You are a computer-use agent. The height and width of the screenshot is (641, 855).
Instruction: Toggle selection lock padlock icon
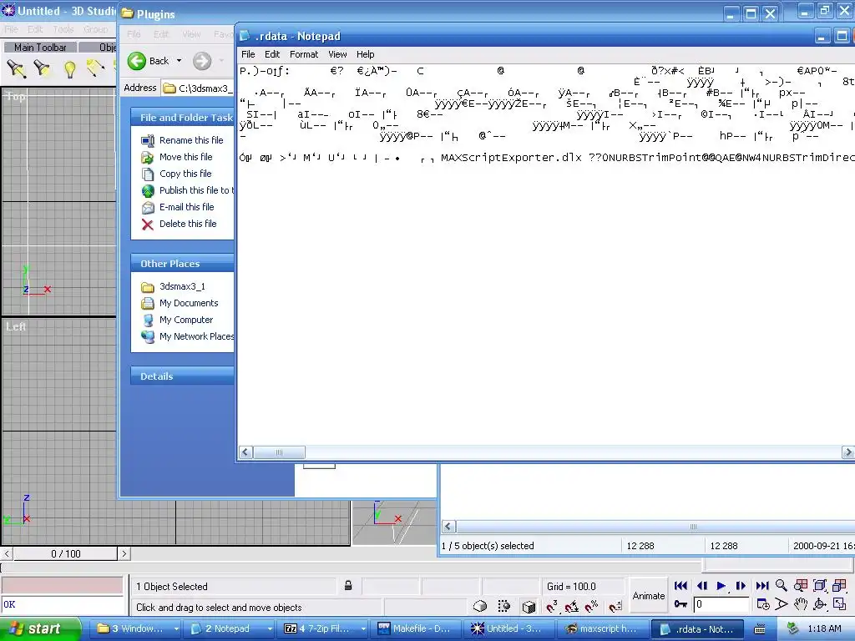tap(348, 586)
